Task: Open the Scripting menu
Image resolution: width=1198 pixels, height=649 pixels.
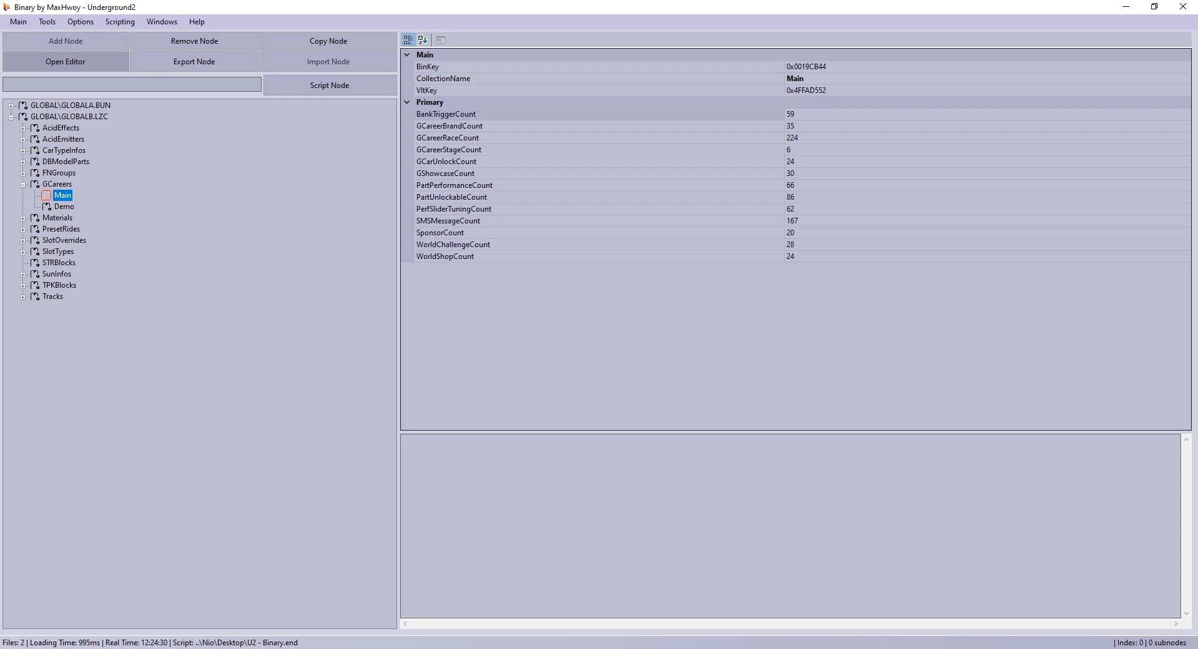Action: click(120, 22)
